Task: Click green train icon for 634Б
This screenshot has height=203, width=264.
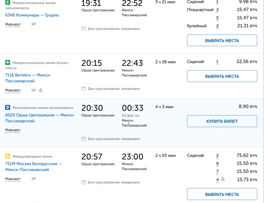Action: (7, 3)
